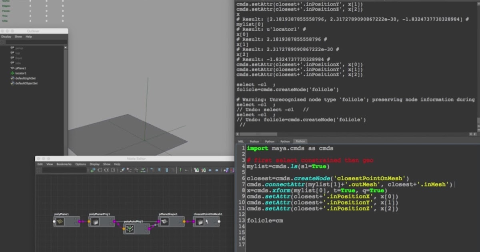Select locator1 in the Outliner
Image resolution: width=480 pixels, height=252 pixels.
[x=21, y=73]
